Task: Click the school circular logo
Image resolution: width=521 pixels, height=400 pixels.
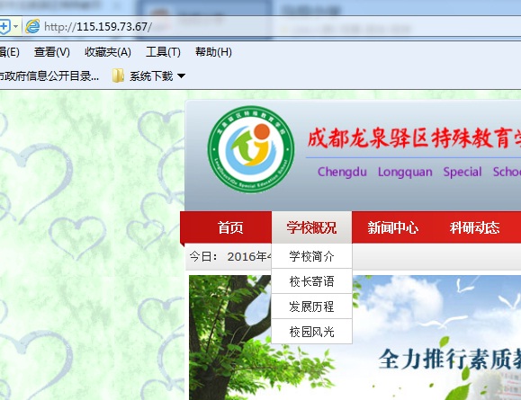Action: tap(251, 148)
